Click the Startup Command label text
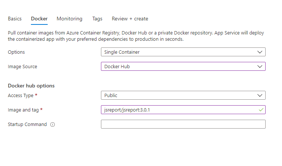 (27, 124)
